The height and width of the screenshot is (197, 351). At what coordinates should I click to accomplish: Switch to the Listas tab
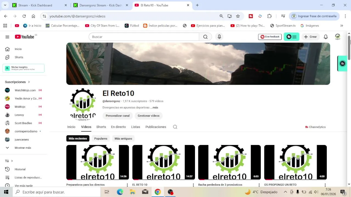point(135,127)
